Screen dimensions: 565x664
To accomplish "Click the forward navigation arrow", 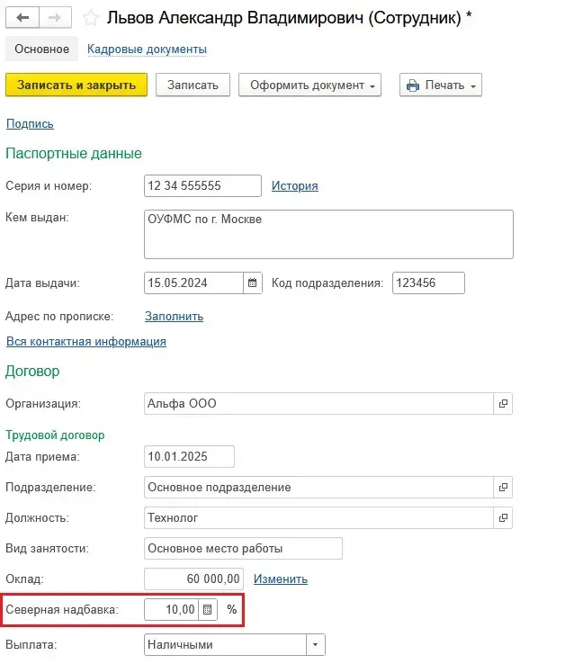I will coord(54,17).
